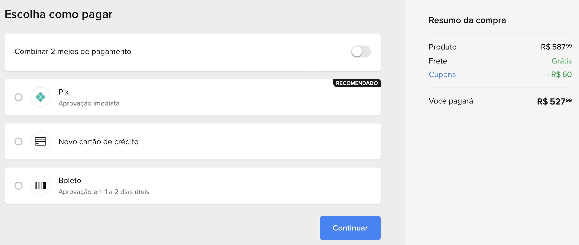Click the Pix payment label
This screenshot has width=579, height=245.
point(63,92)
